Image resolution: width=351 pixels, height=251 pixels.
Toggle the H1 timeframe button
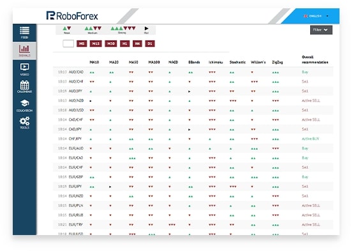pyautogui.click(x=124, y=43)
